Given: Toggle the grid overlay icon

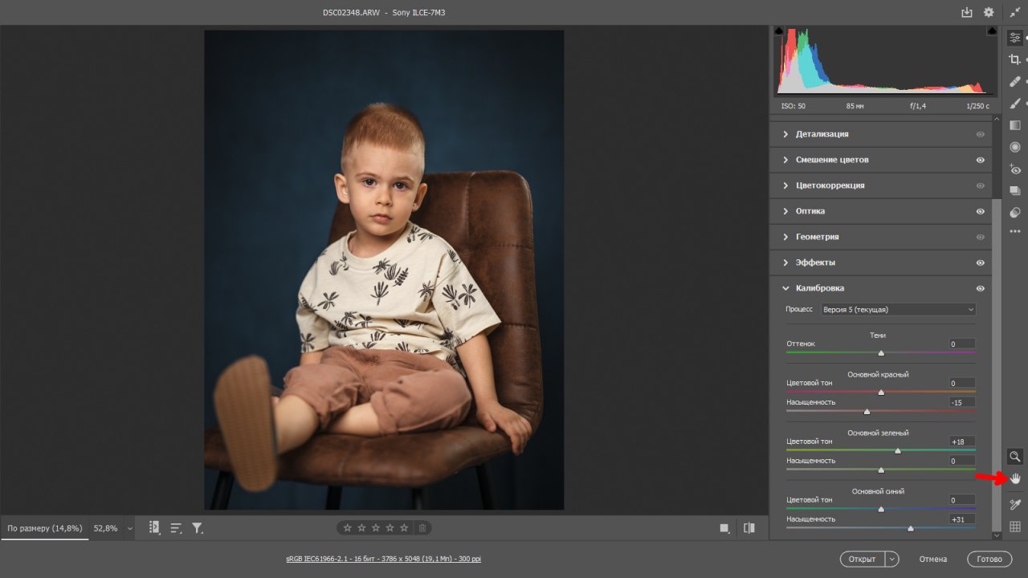Looking at the screenshot, I should coord(1015,527).
